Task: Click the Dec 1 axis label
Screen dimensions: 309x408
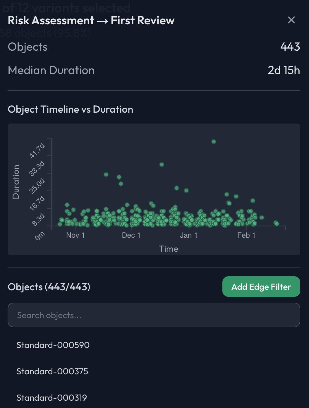Action: [x=131, y=235]
